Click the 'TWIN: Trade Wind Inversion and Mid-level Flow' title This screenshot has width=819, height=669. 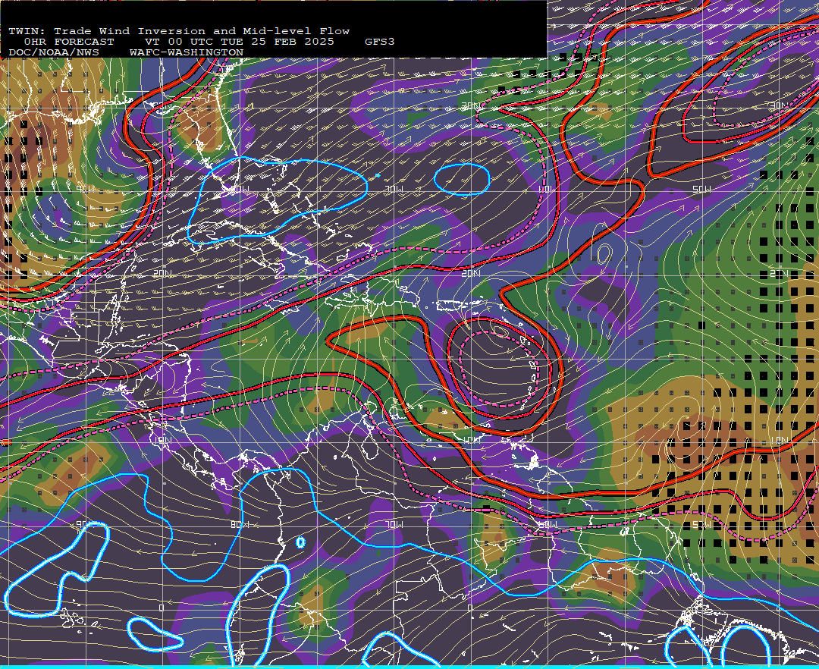pyautogui.click(x=179, y=31)
